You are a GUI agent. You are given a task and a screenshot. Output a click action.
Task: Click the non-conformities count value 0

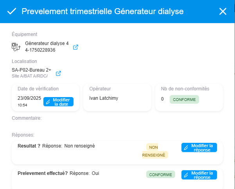tap(162, 99)
